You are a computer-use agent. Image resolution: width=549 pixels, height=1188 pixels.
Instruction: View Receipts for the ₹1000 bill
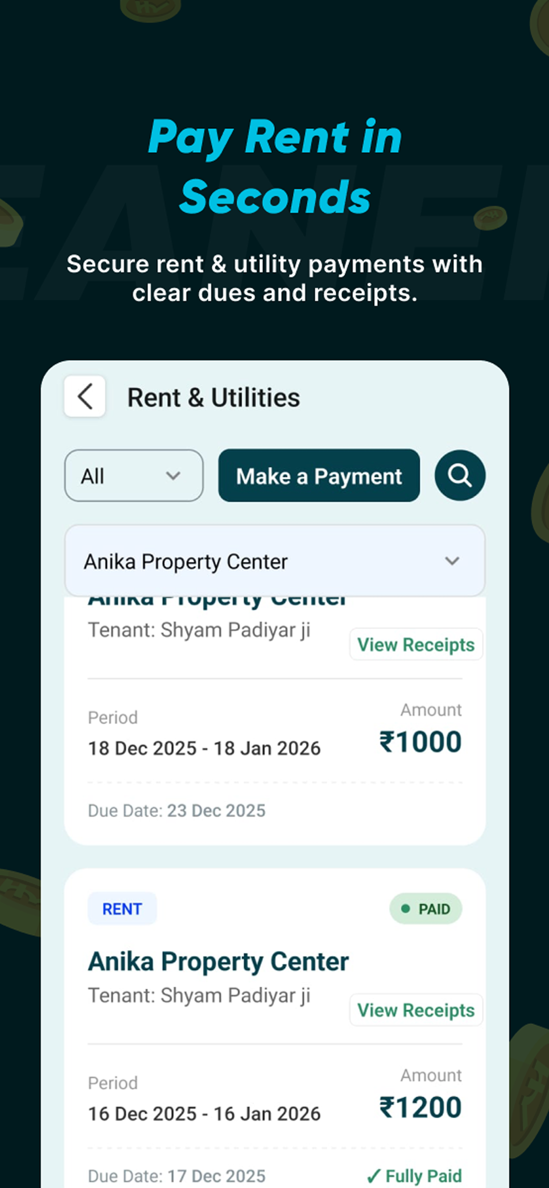(x=416, y=644)
